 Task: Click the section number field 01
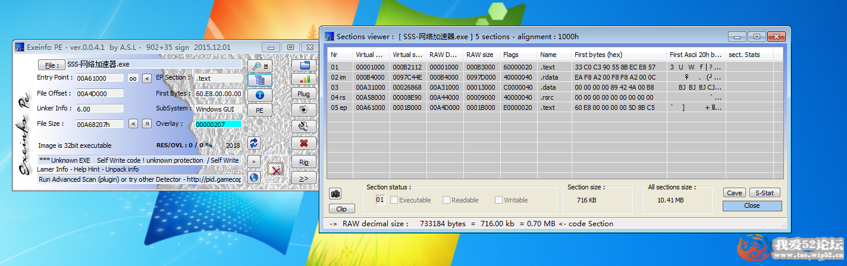pyautogui.click(x=380, y=199)
